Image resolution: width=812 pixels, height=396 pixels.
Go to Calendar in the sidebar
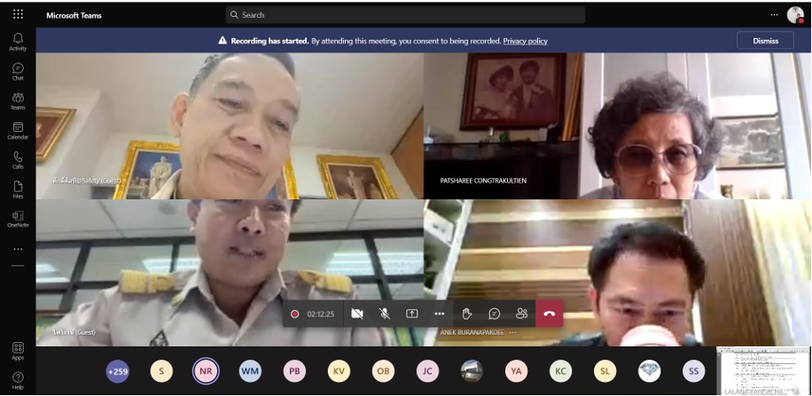[x=18, y=130]
